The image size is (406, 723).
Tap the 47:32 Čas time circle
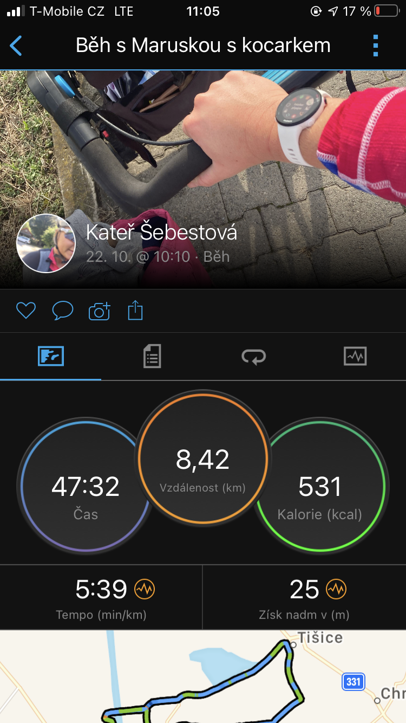tap(86, 486)
